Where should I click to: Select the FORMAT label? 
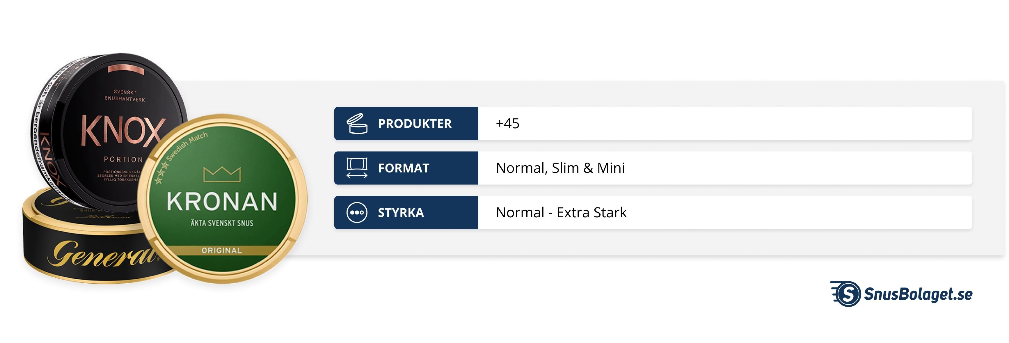point(404,168)
